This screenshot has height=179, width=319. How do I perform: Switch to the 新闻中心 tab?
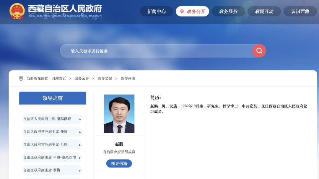(156, 11)
